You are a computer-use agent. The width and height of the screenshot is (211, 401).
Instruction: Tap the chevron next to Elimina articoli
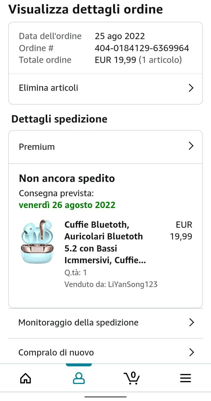click(191, 88)
